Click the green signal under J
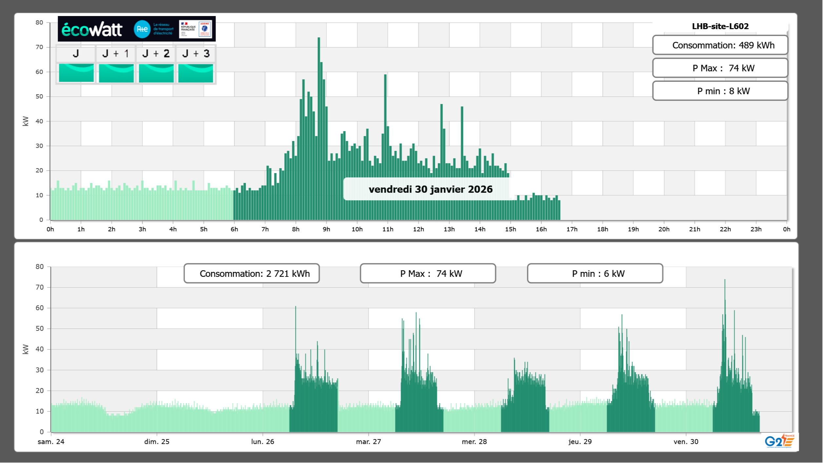 tap(76, 73)
